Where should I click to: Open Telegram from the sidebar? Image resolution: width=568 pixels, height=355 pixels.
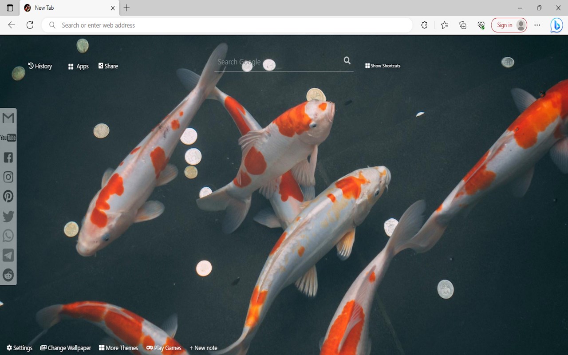coord(8,255)
